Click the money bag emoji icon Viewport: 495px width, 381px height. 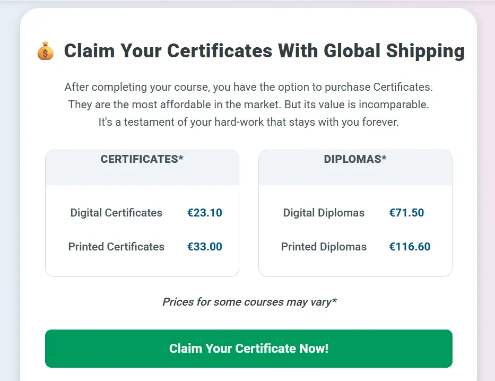click(46, 52)
